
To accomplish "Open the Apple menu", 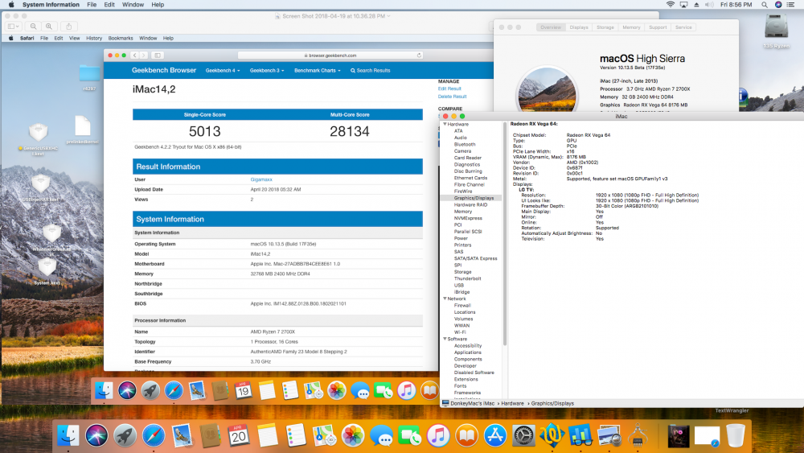I will (11, 5).
